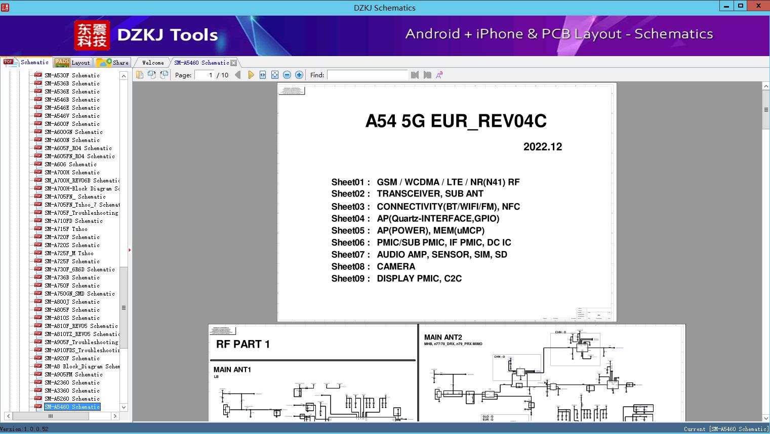Click PDF icon beside SM-A720F Schematic

pos(38,236)
